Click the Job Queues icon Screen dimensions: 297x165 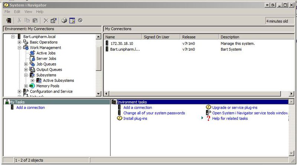click(x=32, y=64)
